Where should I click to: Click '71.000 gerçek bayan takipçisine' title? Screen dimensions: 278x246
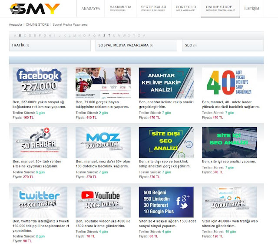103,104
